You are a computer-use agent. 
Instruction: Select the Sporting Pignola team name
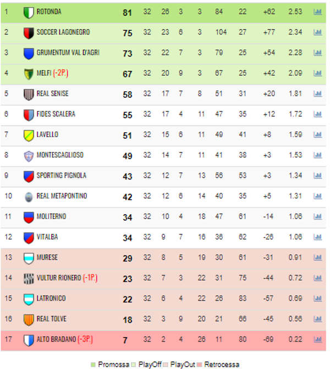click(62, 176)
